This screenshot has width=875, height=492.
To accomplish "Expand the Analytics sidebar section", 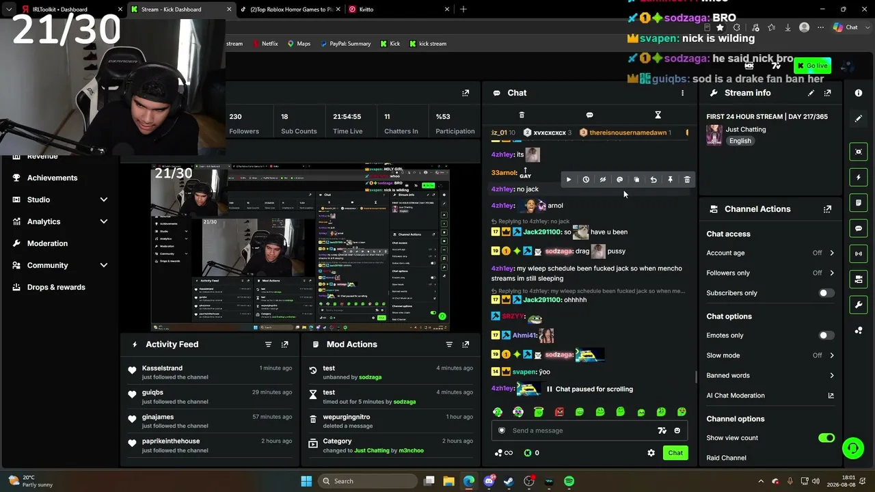I will pos(104,221).
